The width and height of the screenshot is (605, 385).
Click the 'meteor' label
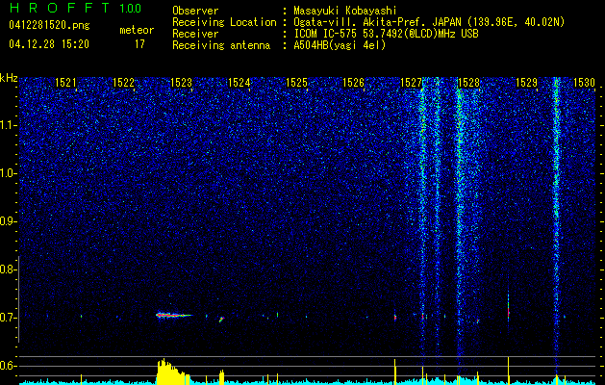coord(137,30)
